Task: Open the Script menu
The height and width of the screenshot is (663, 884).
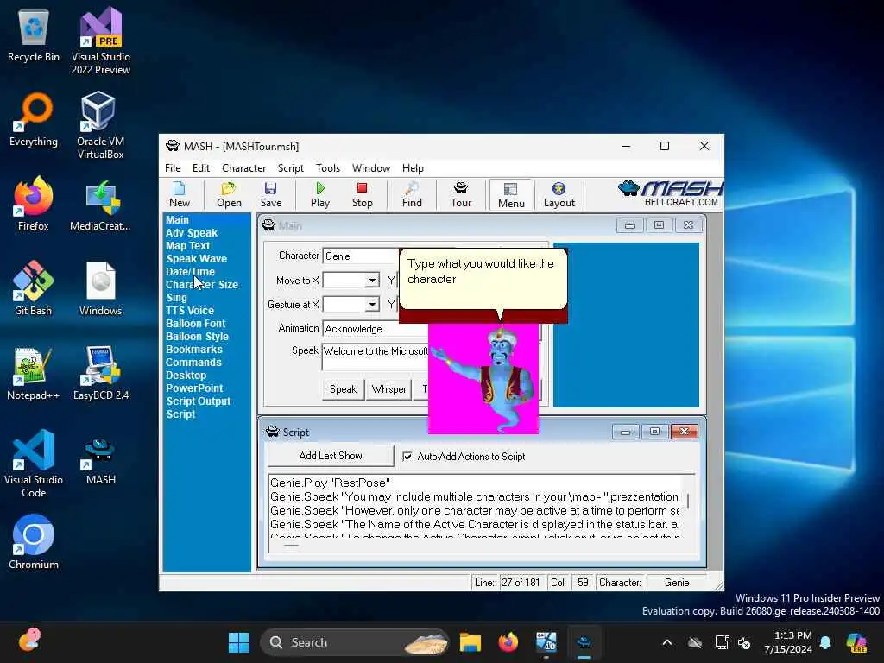Action: click(290, 168)
